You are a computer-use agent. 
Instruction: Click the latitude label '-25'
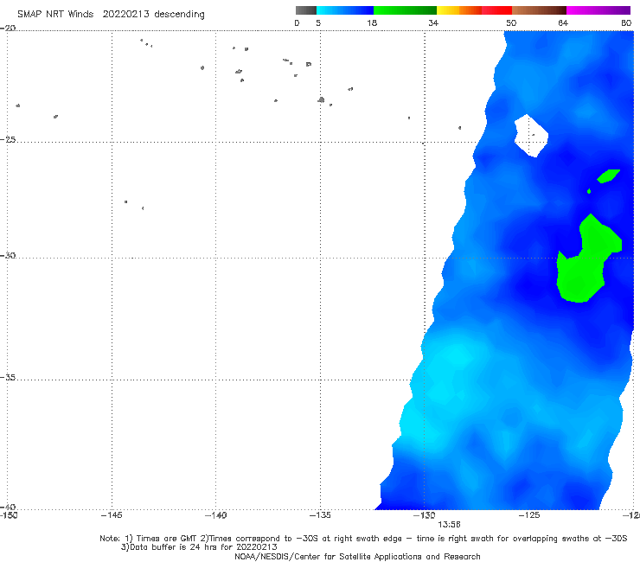(8, 139)
